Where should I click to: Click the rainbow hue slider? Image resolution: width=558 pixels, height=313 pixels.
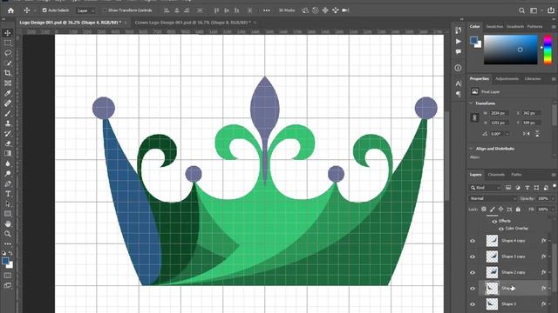(x=548, y=50)
